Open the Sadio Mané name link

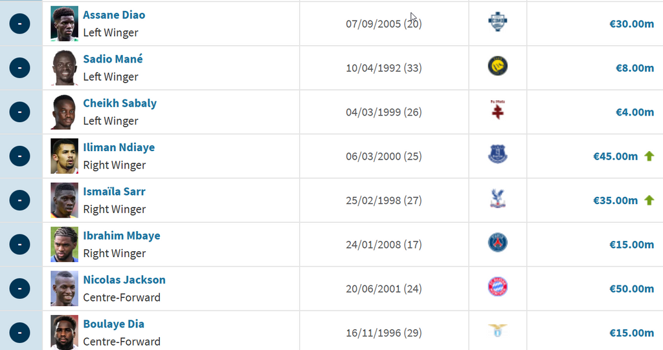click(113, 59)
